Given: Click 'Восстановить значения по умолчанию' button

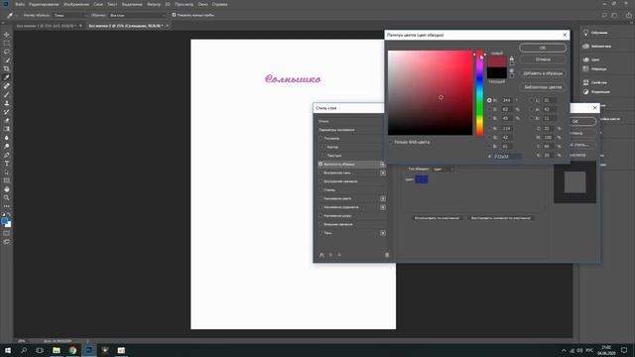Looking at the screenshot, I should (x=501, y=218).
